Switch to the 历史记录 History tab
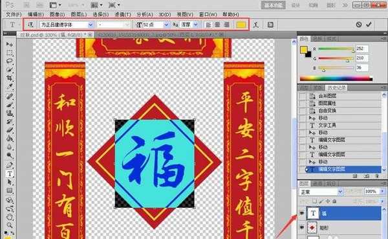This screenshot has height=239, width=388. [336, 87]
